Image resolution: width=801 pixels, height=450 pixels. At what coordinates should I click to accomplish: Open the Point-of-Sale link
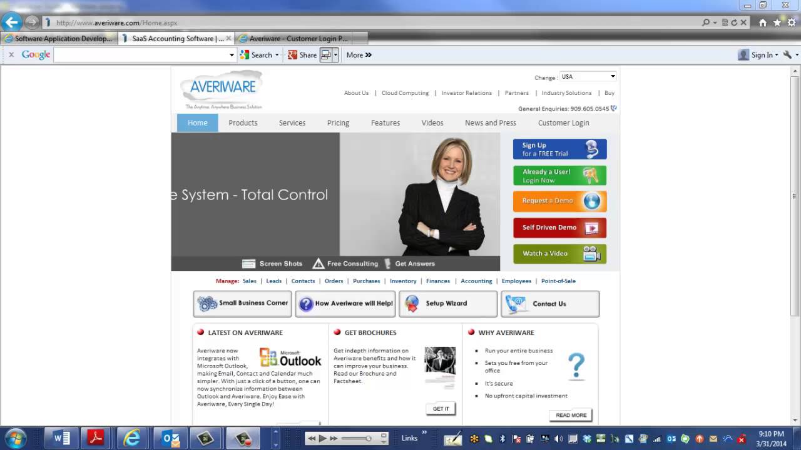click(558, 281)
